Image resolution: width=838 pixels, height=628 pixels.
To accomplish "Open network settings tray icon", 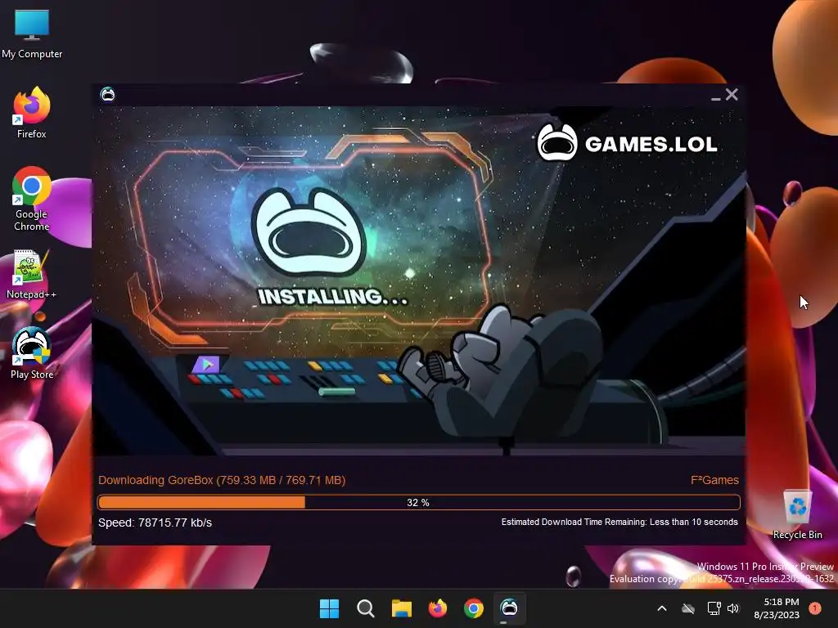I will point(714,608).
